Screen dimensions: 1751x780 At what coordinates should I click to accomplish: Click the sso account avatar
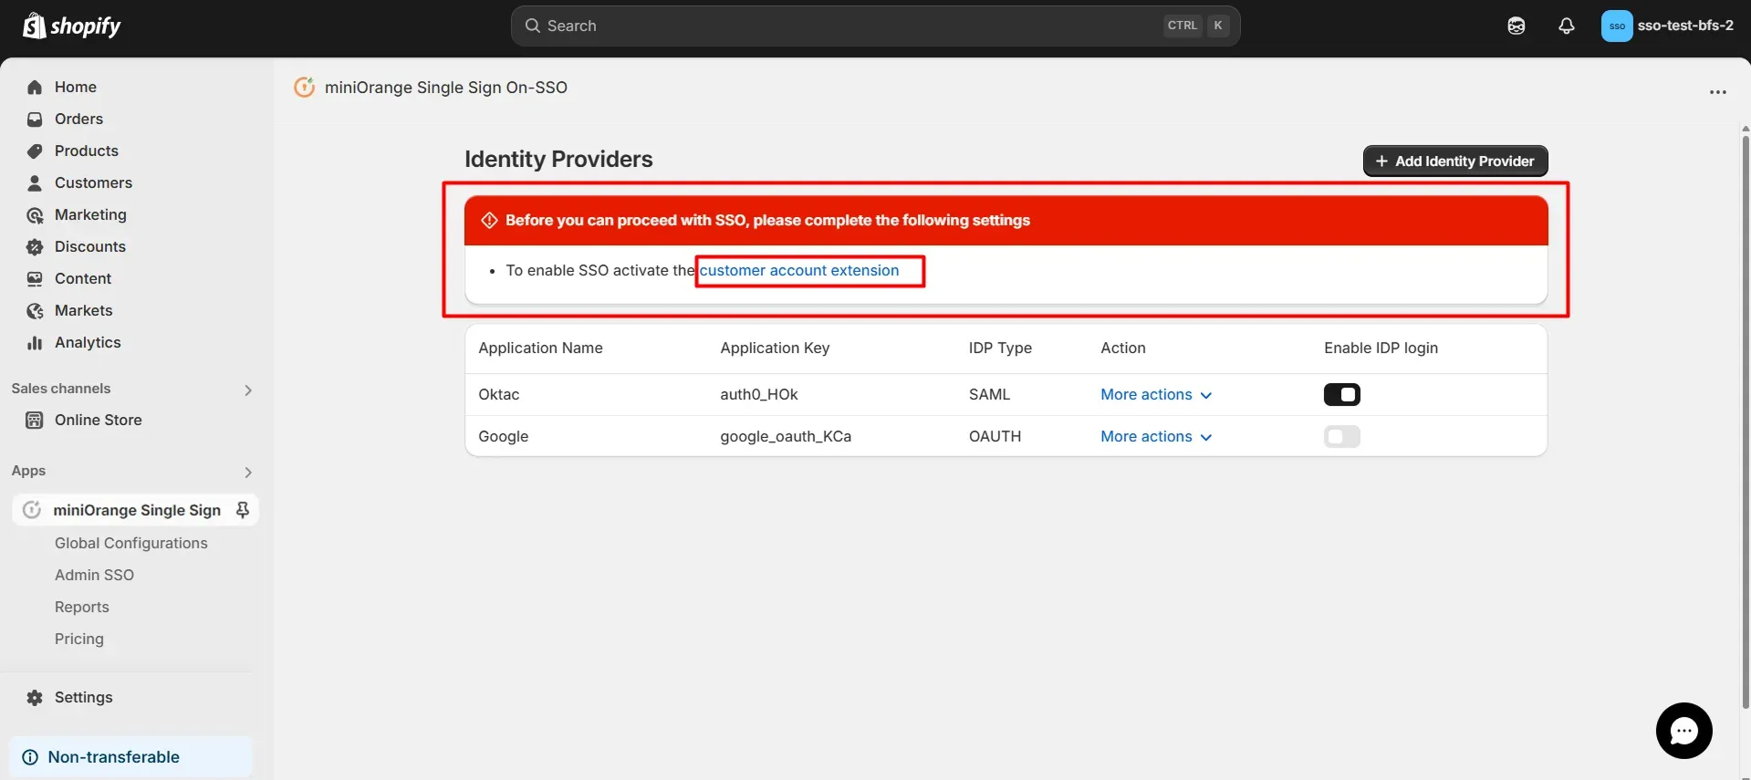tap(1617, 26)
